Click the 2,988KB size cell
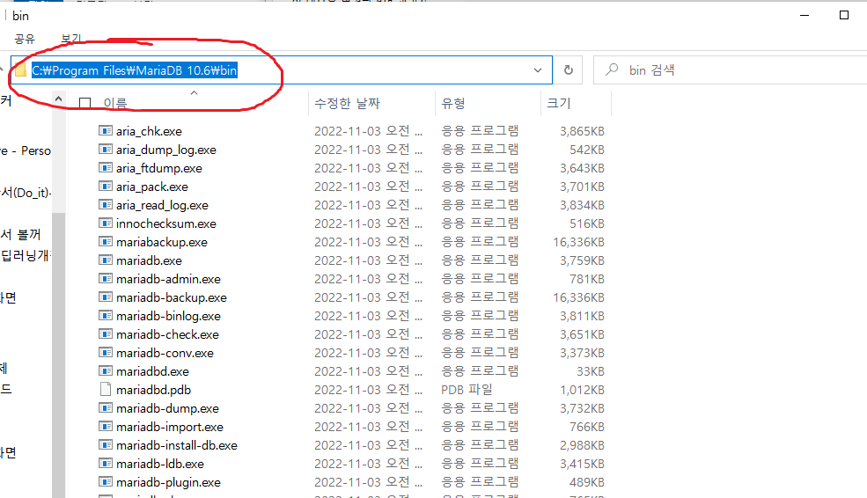 tap(582, 445)
